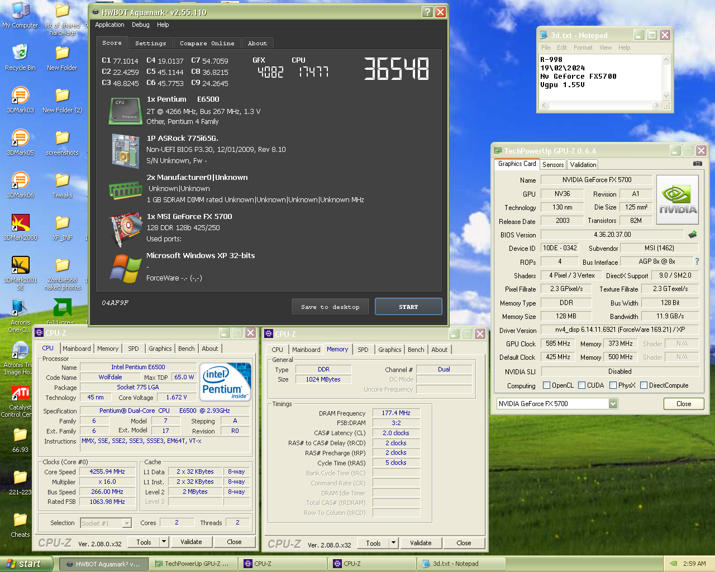Click into the Notepad text area
Viewport: 715px width, 572px height.
click(600, 78)
